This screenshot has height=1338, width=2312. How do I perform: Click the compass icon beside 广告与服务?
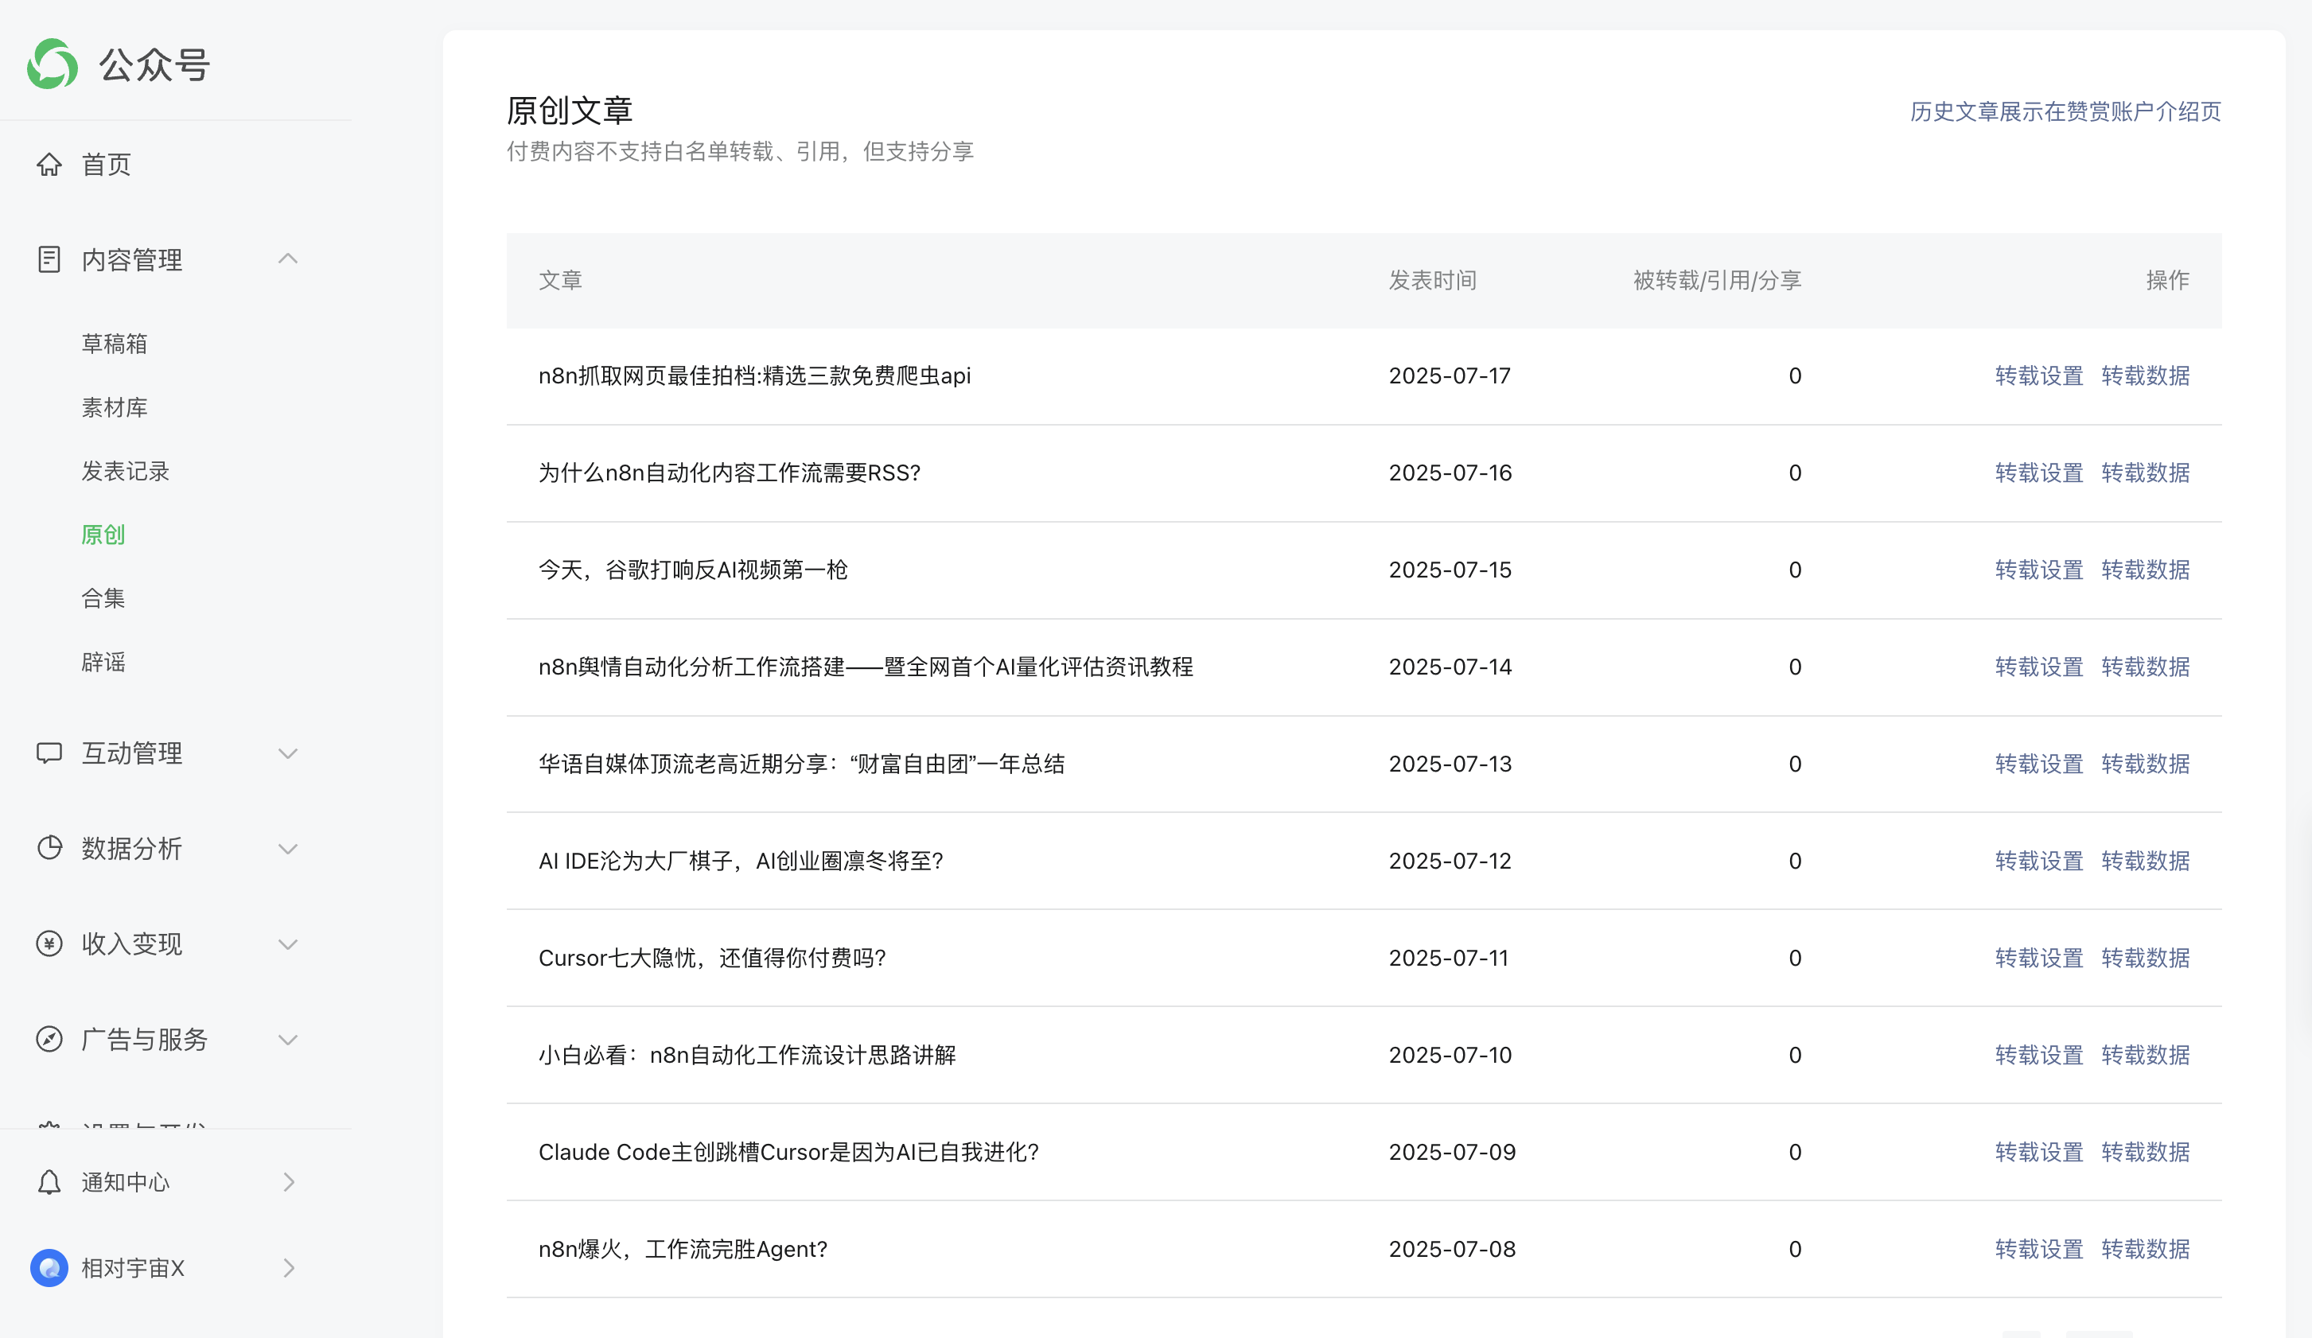[49, 1038]
